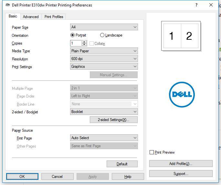Click the Dell logo
Image resolution: width=221 pixels, height=185 pixels.
click(182, 95)
